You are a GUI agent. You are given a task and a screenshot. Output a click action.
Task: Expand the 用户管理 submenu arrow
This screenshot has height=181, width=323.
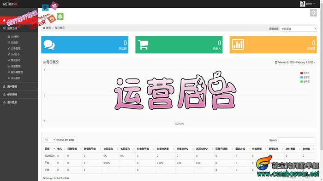[34, 87]
